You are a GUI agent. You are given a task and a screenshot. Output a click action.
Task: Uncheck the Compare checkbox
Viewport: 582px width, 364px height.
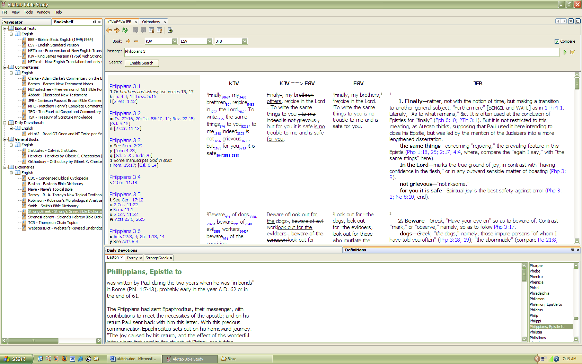tap(557, 42)
